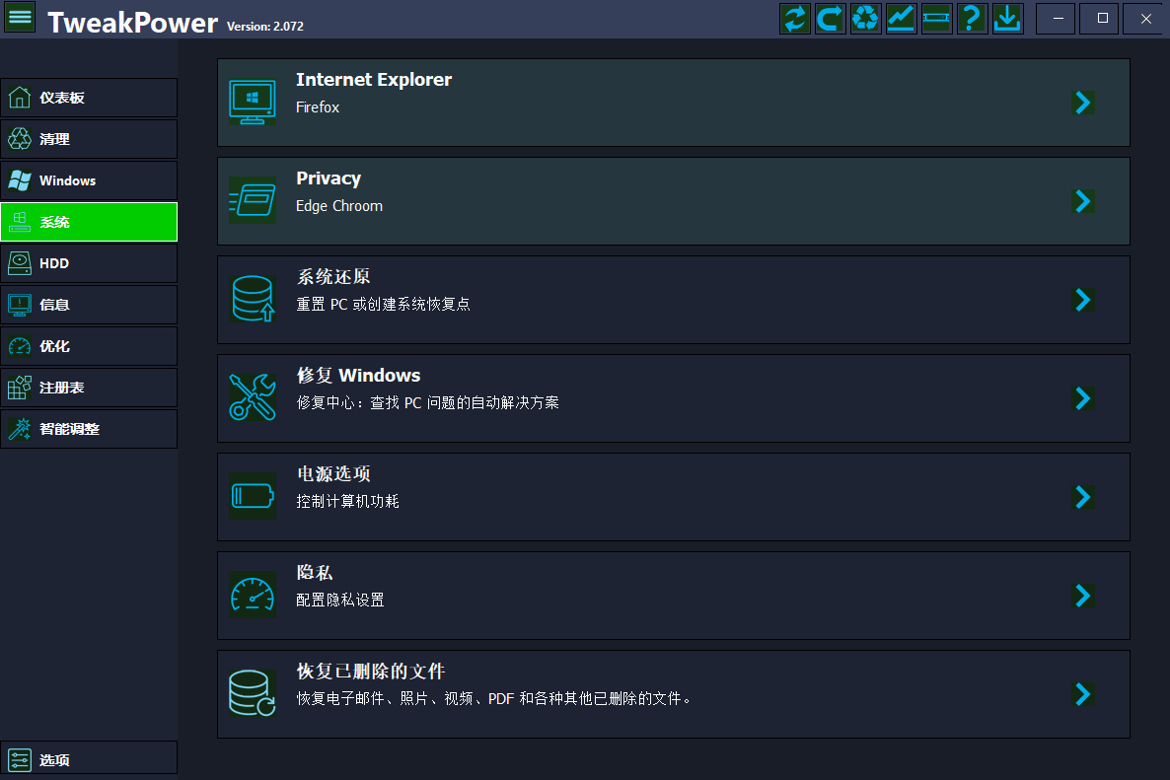Viewport: 1170px width, 780px height.
Task: Click the recycle icon beside 清理
Action: [20, 139]
